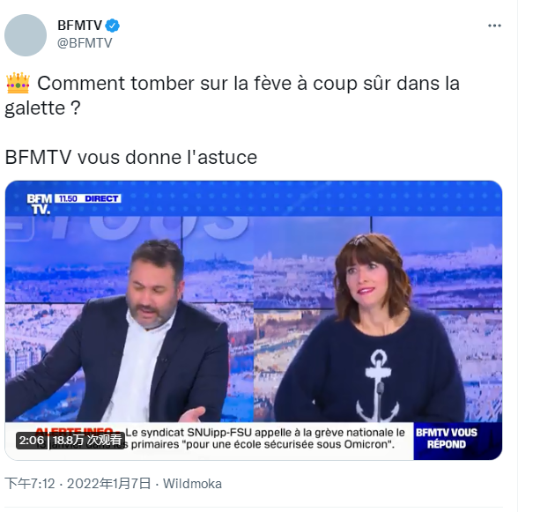Click the 18.8万 次观看 view count
533x512 pixels.
click(88, 441)
